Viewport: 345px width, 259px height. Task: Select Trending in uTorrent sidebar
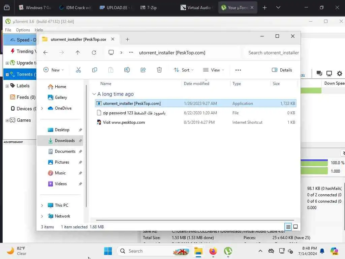pos(23,51)
